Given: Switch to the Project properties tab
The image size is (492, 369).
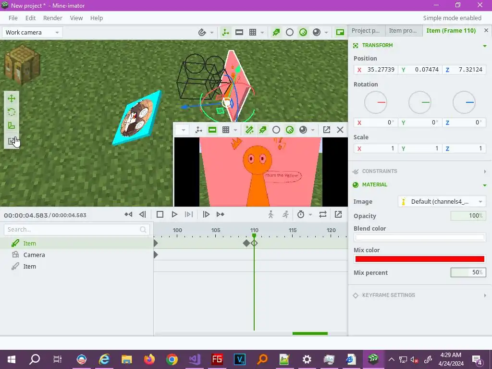Looking at the screenshot, I should click(366, 30).
